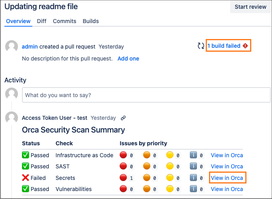Click the 'Updating readme file' title
Image resolution: width=272 pixels, height=199 pixels.
pyautogui.click(x=41, y=7)
